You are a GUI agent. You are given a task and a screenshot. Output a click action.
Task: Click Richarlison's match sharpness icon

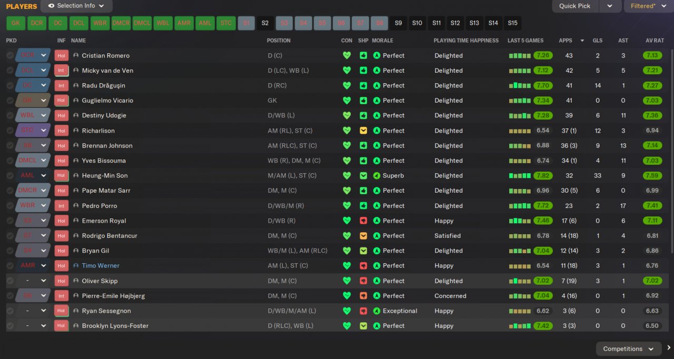[363, 131]
